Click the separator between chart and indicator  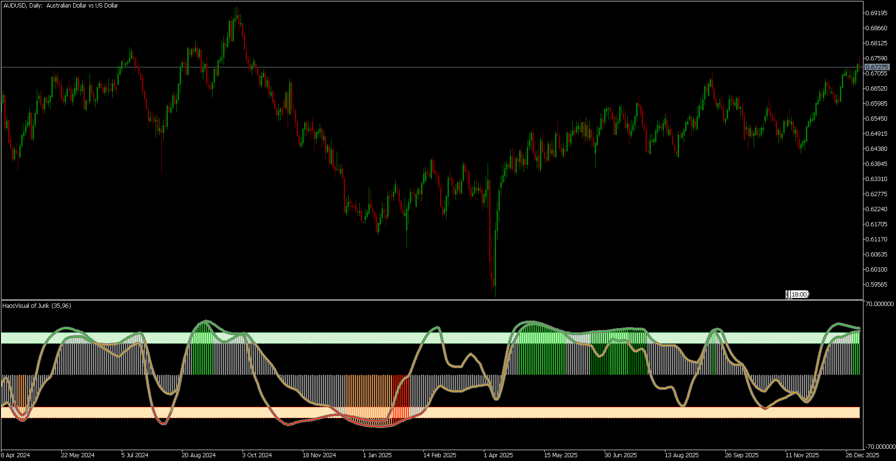(431, 300)
